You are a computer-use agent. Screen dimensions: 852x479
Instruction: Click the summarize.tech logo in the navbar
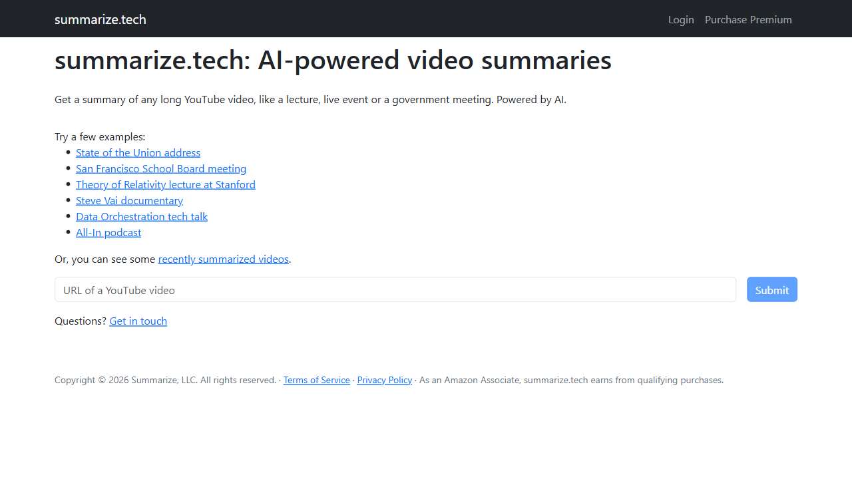100,19
